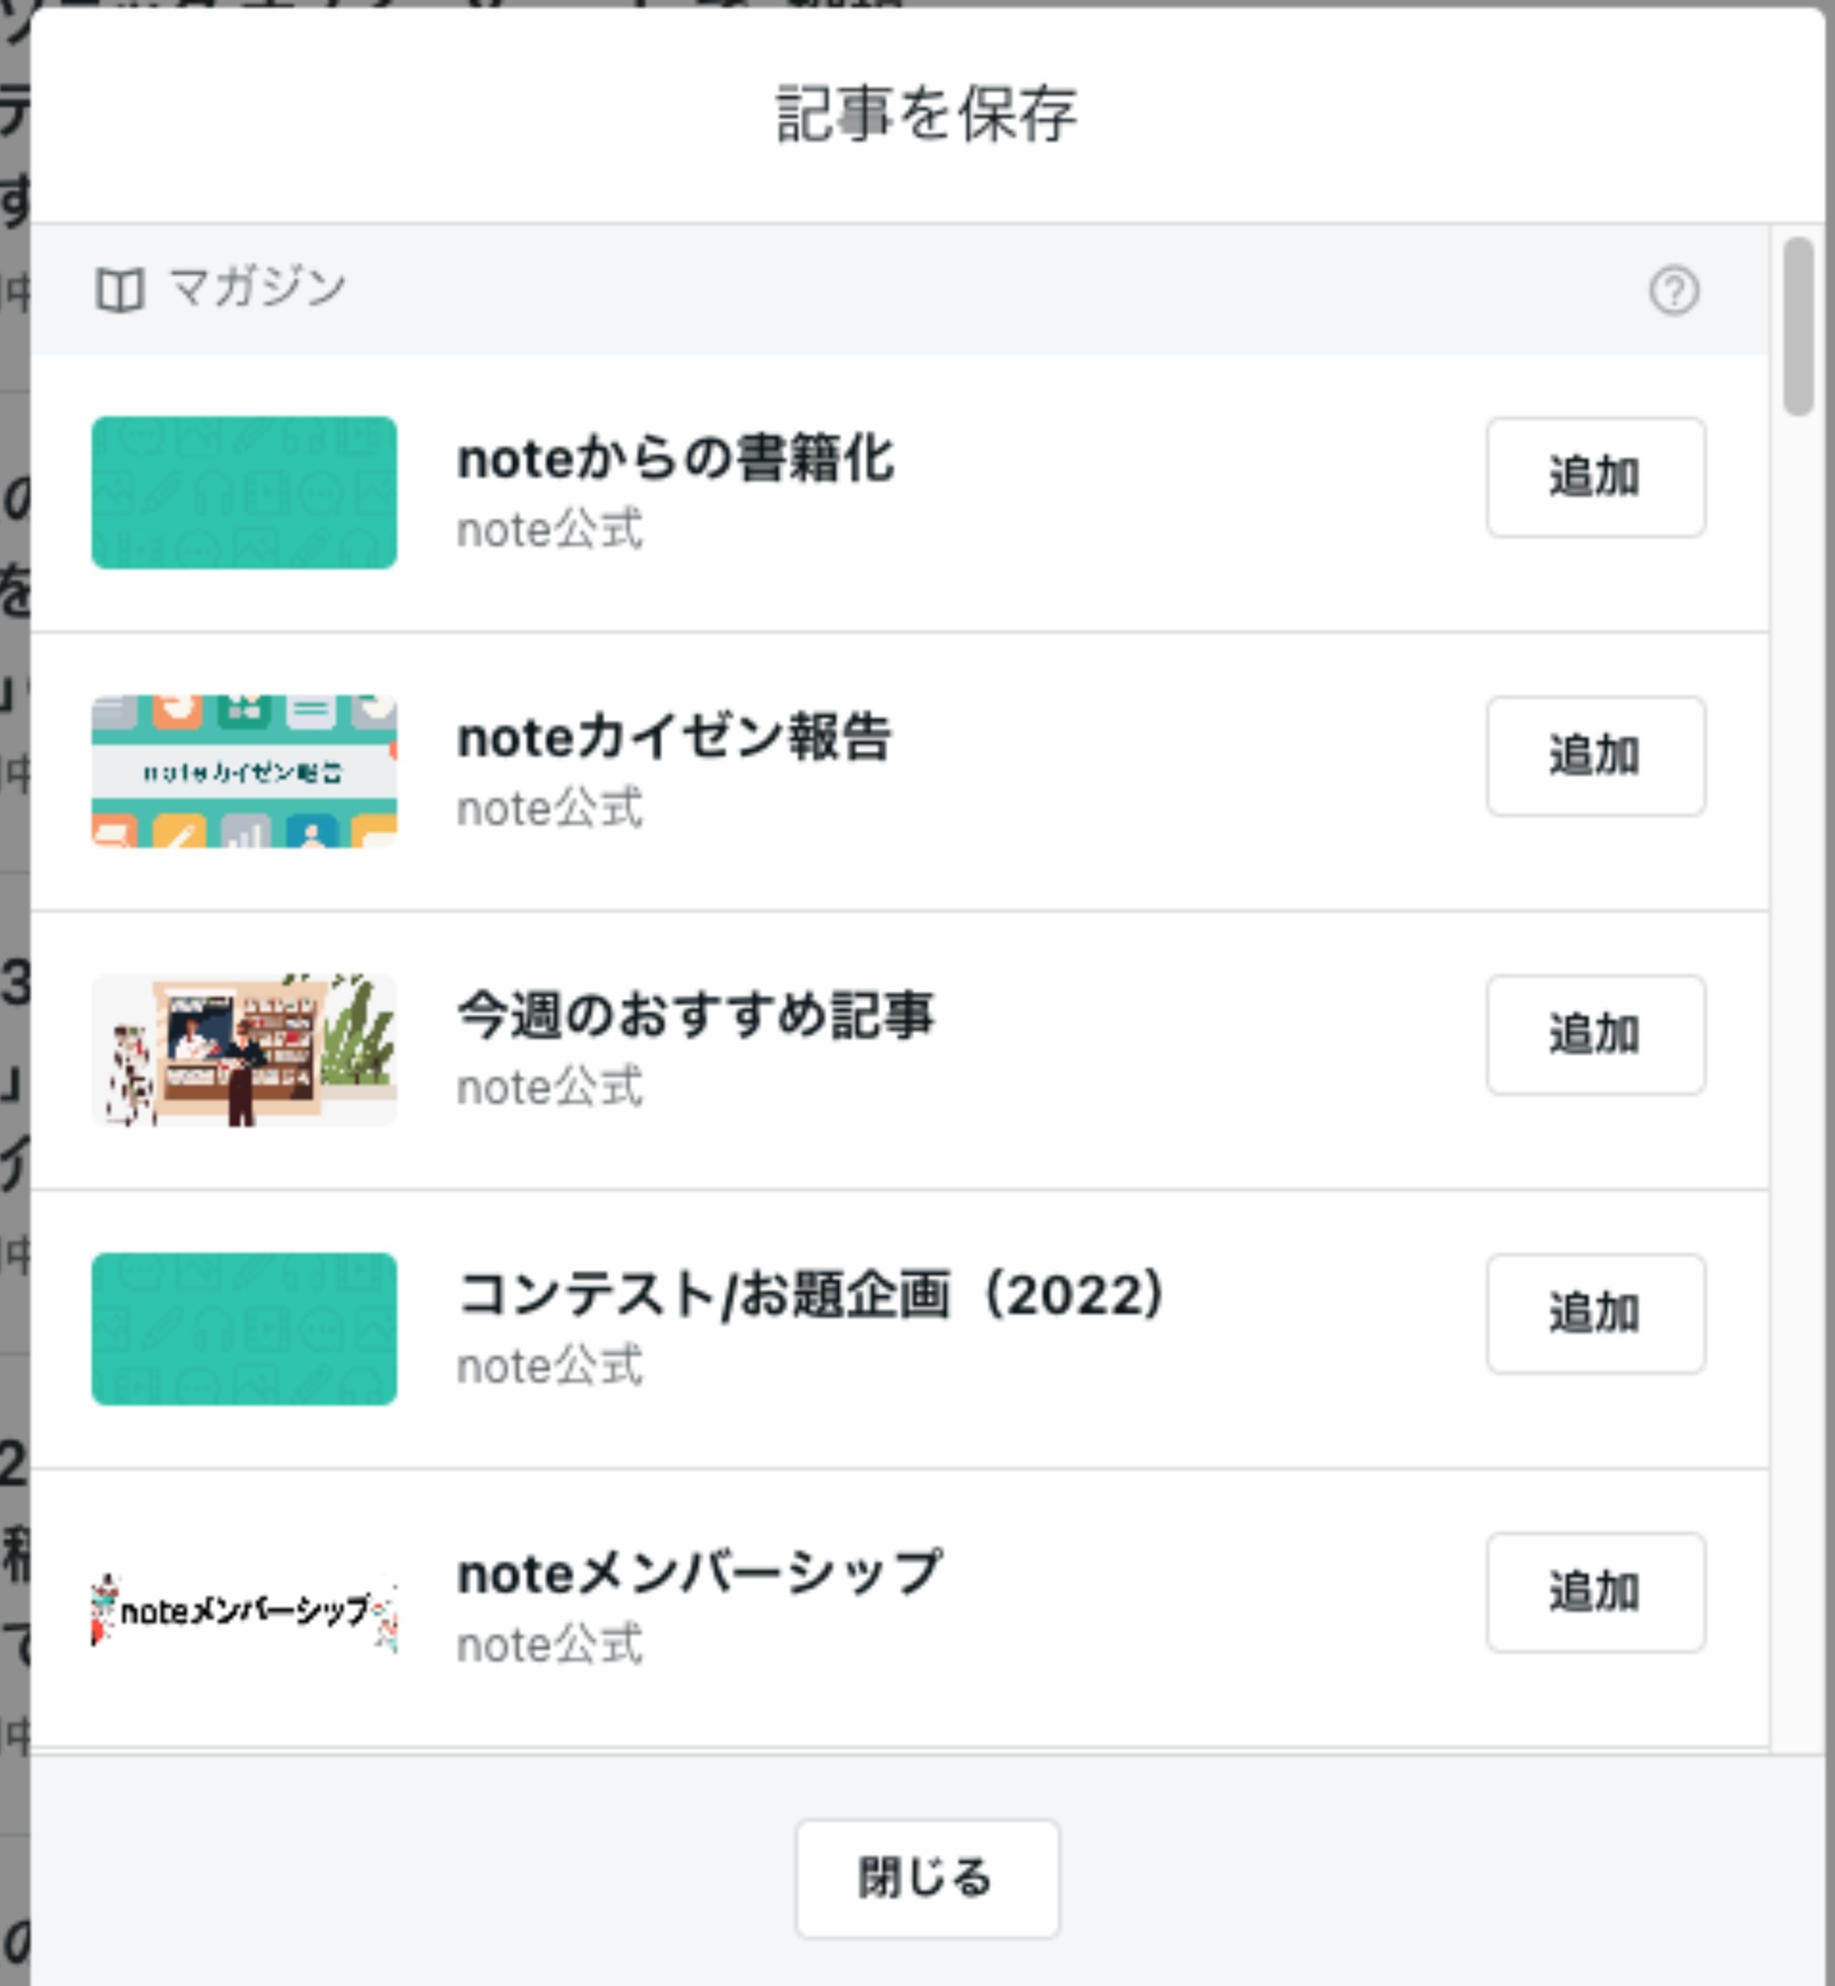
Task: Close the dialog with 閉じる button
Action: click(926, 1878)
